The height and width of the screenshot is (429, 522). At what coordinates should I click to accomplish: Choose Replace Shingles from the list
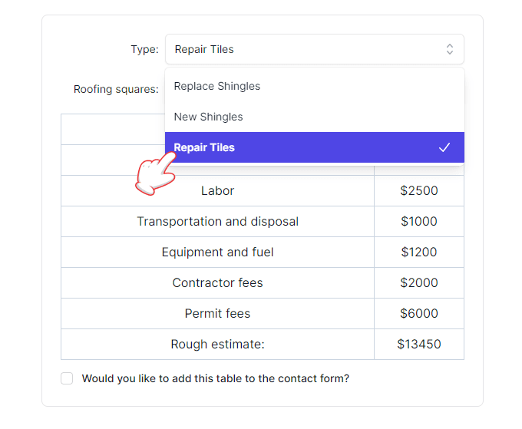click(x=217, y=86)
